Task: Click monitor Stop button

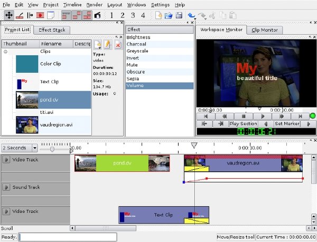Action: point(244,117)
